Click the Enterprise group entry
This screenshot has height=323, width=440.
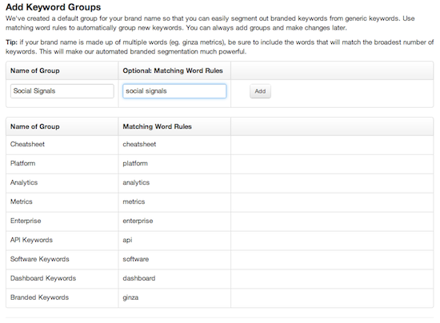click(26, 221)
